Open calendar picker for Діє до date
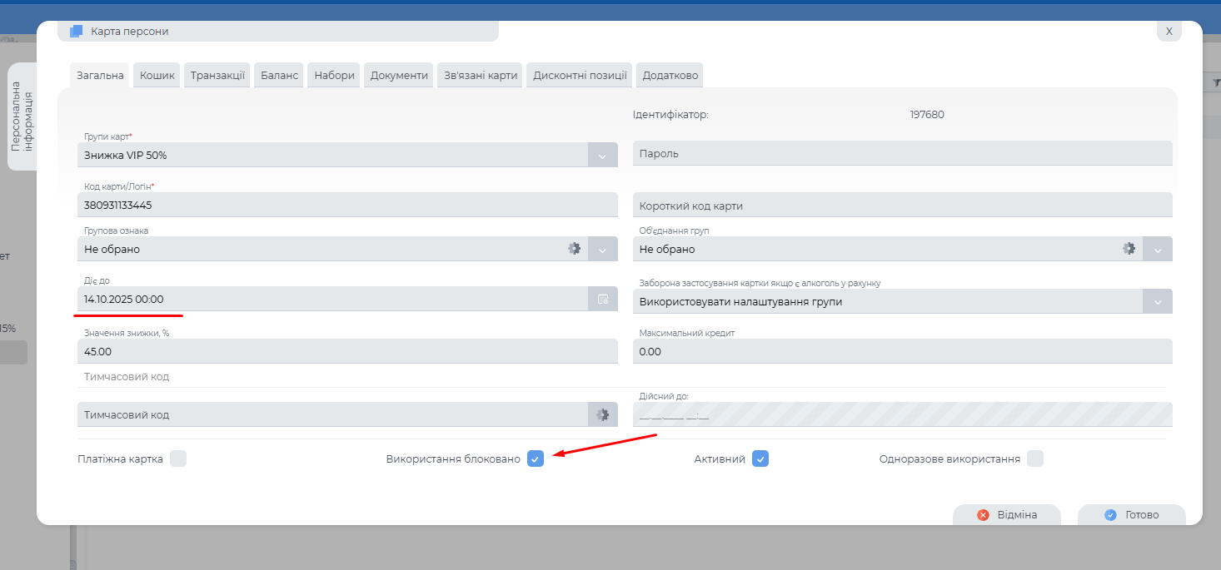The image size is (1221, 570). (x=603, y=299)
